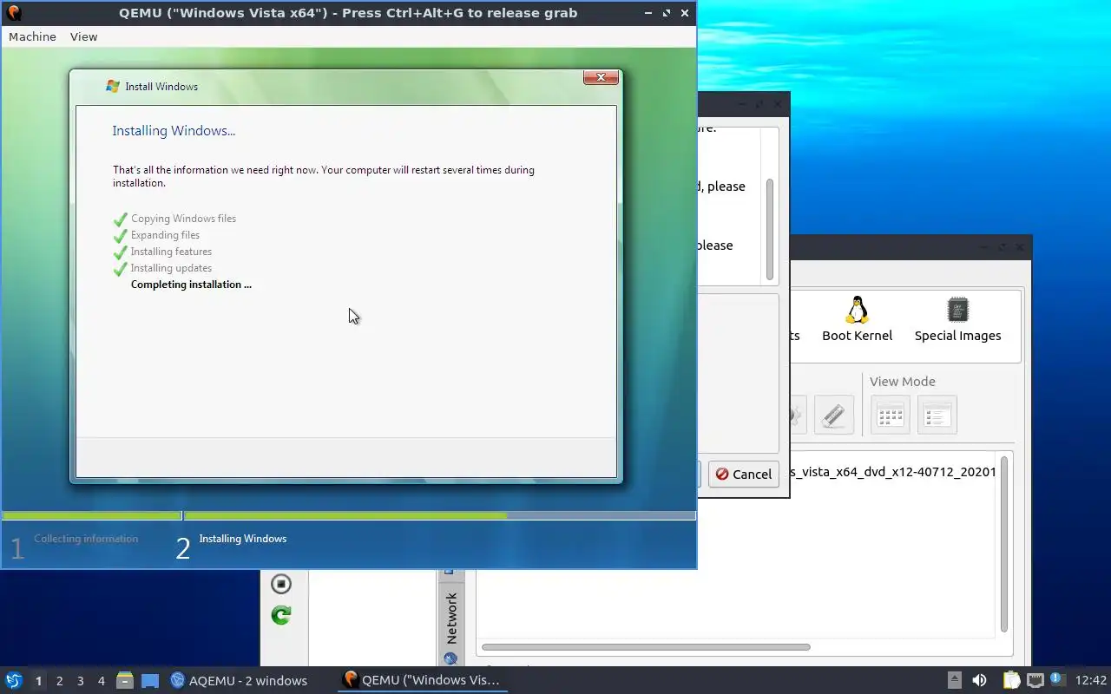Click the scrollbar in the AQEMU message dialog
This screenshot has width=1111, height=694.
(769, 231)
